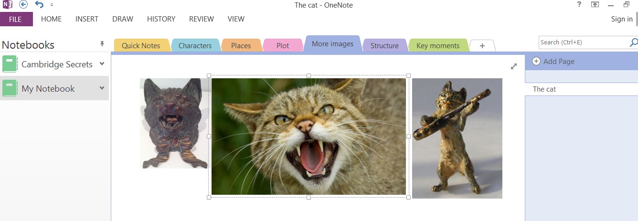Screen dimensions: 638x221
Task: Select the bronze cat with flute image
Action: [x=457, y=138]
